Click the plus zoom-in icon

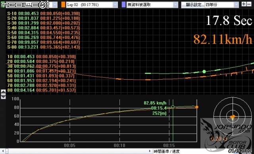[x=244, y=4]
